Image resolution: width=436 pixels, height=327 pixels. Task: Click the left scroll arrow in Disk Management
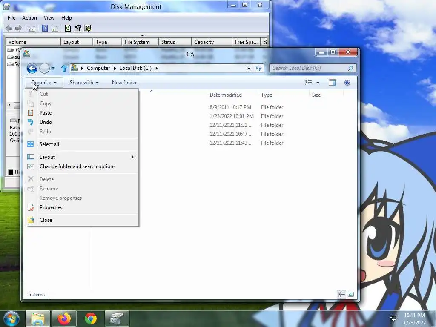[9, 106]
